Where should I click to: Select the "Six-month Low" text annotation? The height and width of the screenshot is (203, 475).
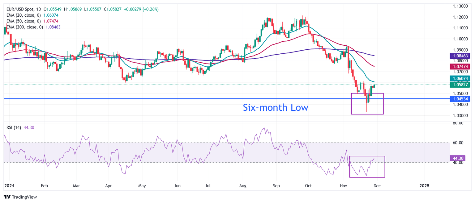276,108
